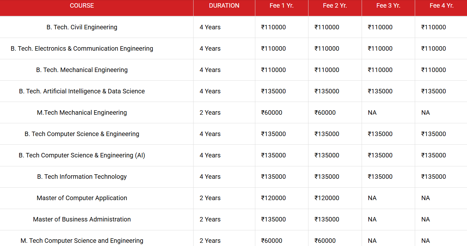Screen dimensions: 467x246
Task: Select B. Tech Information Technology course name
Action: click(82, 177)
